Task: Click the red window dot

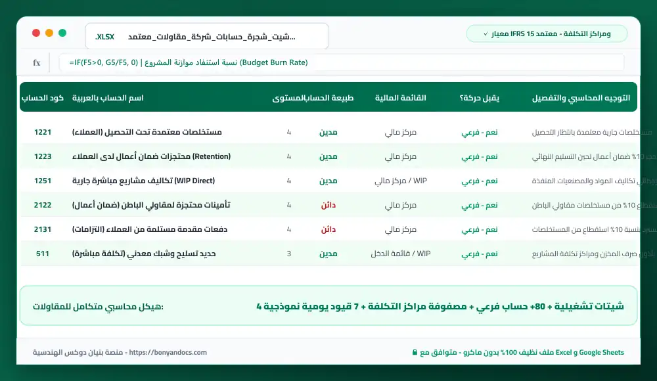Action: click(x=36, y=33)
